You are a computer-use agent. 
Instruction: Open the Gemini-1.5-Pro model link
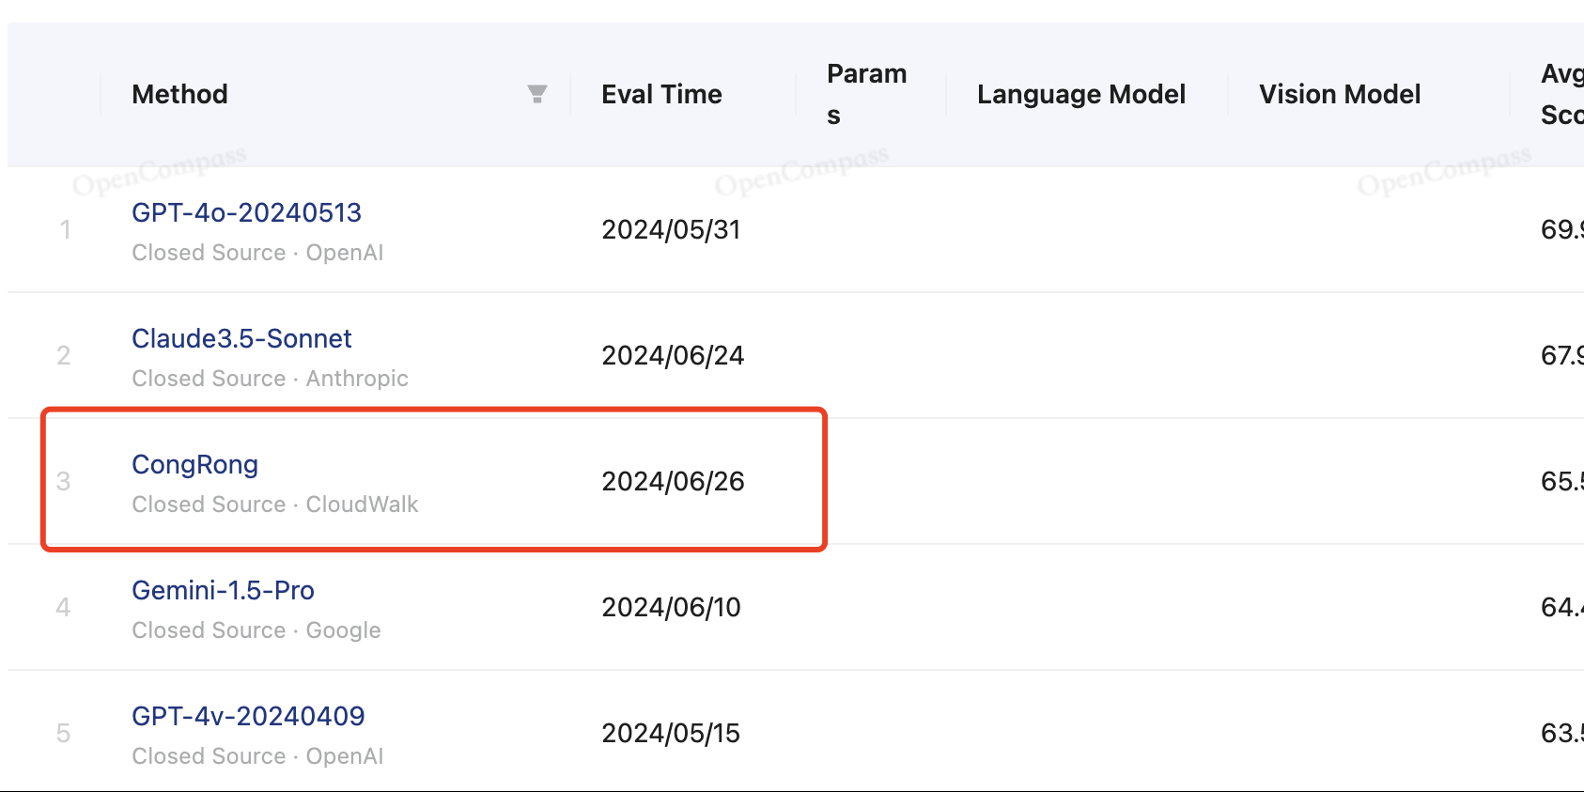tap(223, 591)
